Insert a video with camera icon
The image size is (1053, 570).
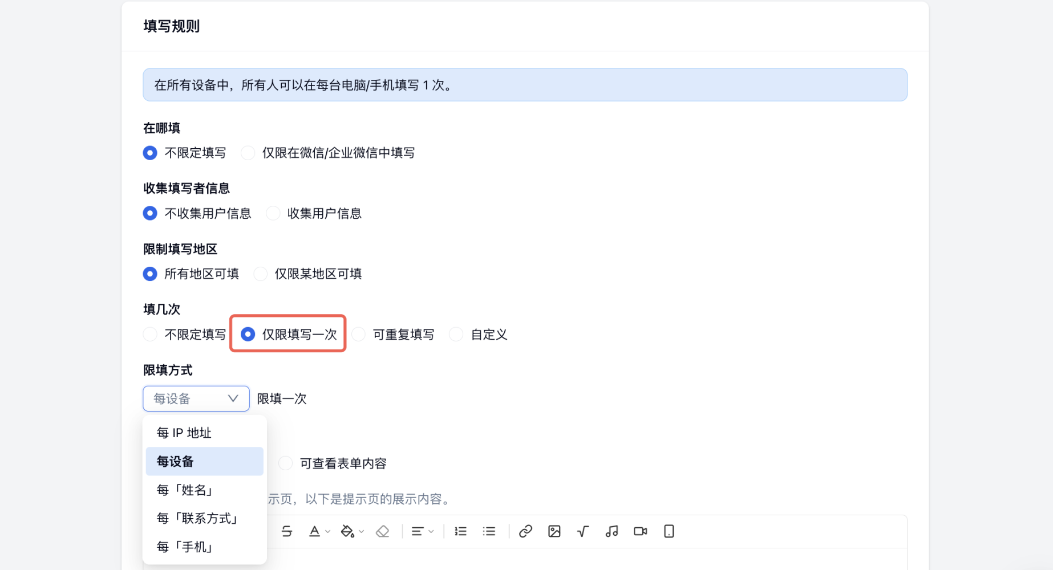pyautogui.click(x=641, y=531)
